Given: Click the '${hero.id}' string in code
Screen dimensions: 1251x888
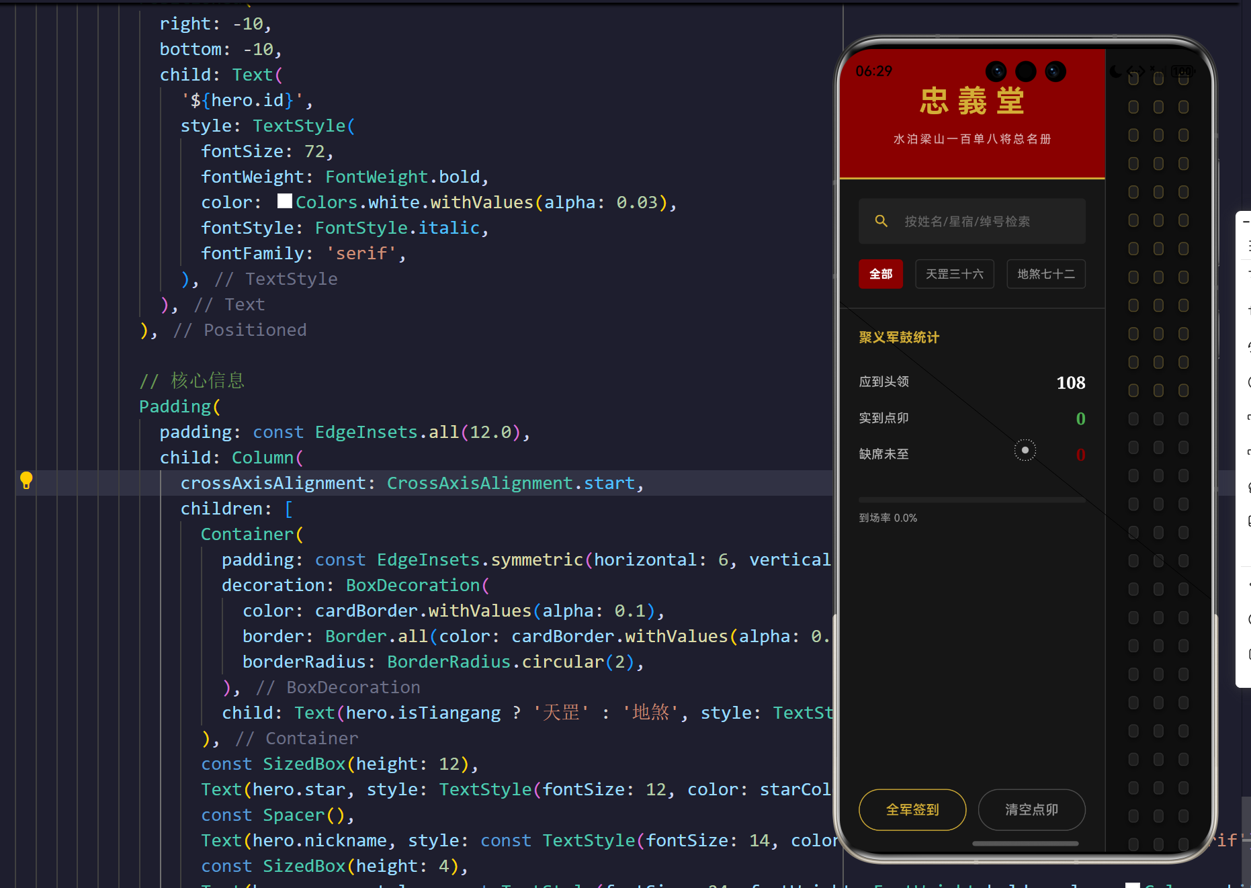Looking at the screenshot, I should pos(242,101).
